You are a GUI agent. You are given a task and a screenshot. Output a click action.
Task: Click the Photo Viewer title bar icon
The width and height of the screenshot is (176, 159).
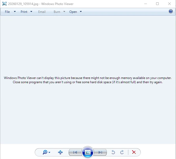click(4, 4)
